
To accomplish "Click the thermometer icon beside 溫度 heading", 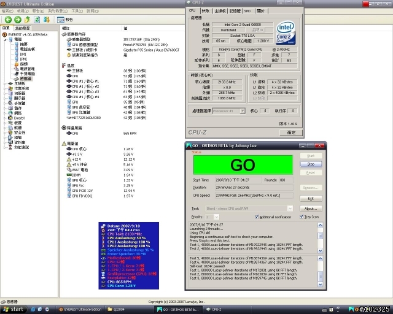I will click(x=64, y=66).
